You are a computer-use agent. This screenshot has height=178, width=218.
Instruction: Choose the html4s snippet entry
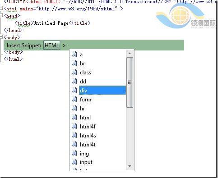88,136
